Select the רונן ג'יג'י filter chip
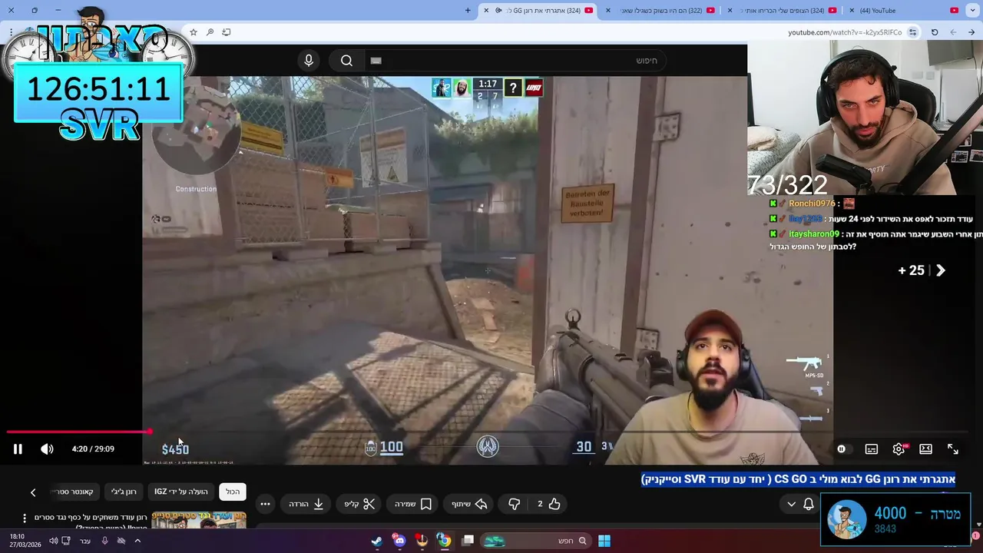 coord(124,492)
